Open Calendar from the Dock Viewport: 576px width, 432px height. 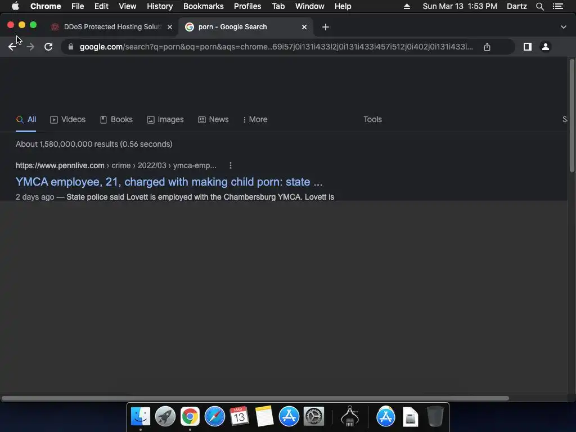(x=239, y=417)
